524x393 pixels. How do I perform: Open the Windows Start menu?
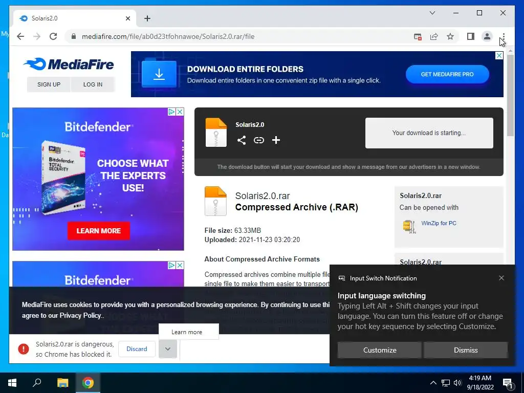pos(12,383)
